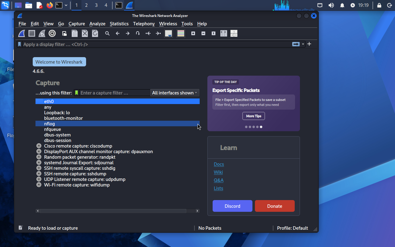Click the capture filter input field
This screenshot has height=247, width=395.
[115, 93]
